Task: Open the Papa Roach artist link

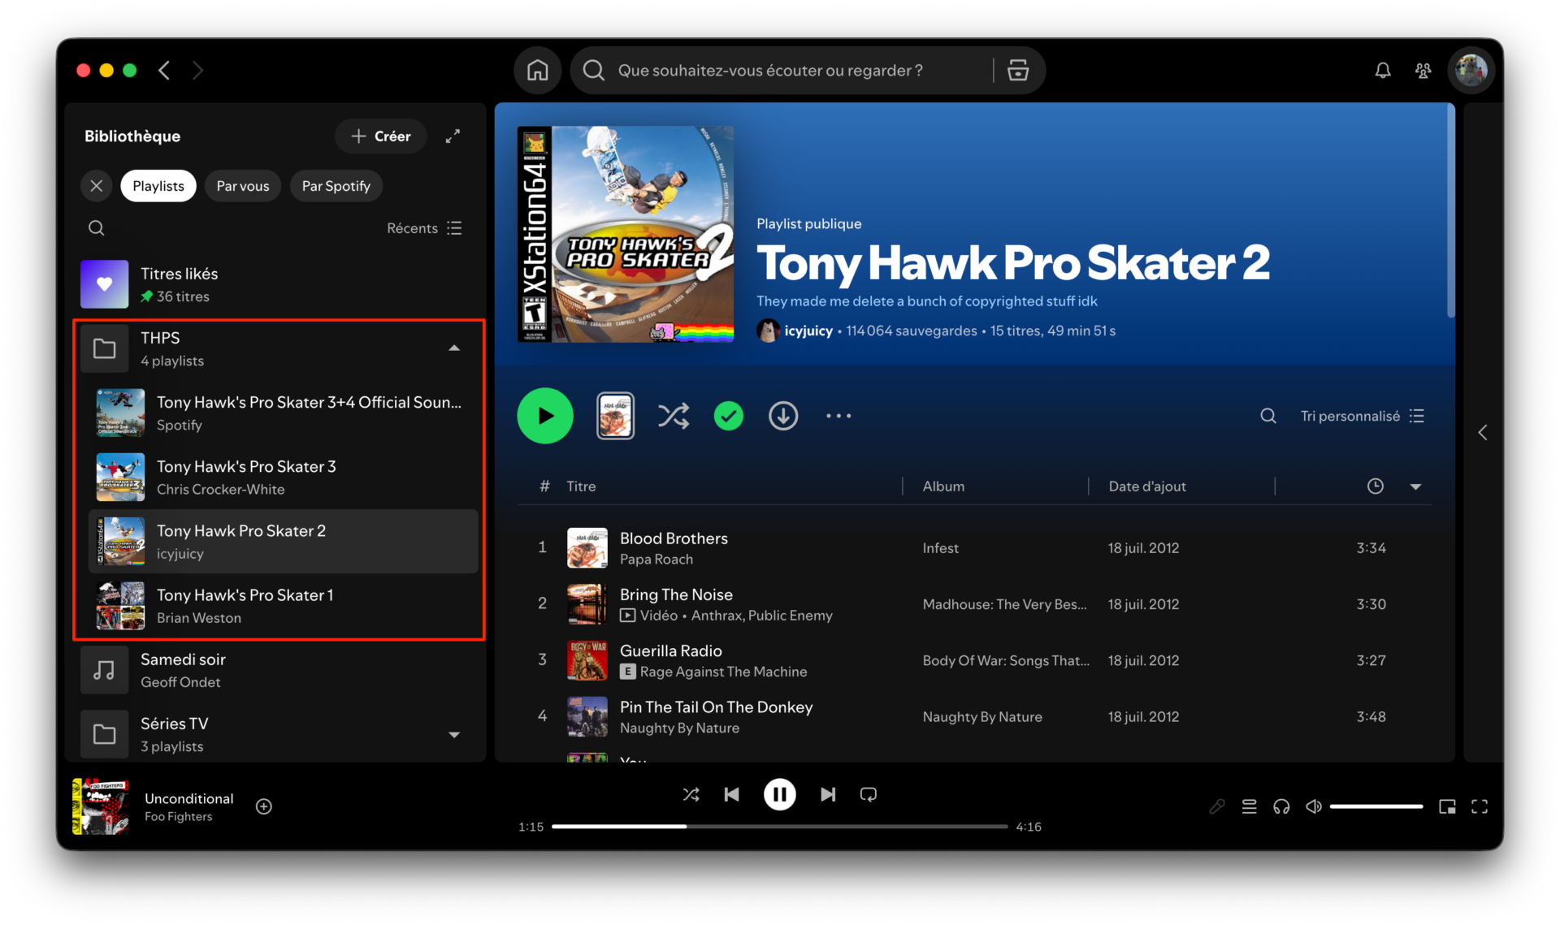Action: 656,560
